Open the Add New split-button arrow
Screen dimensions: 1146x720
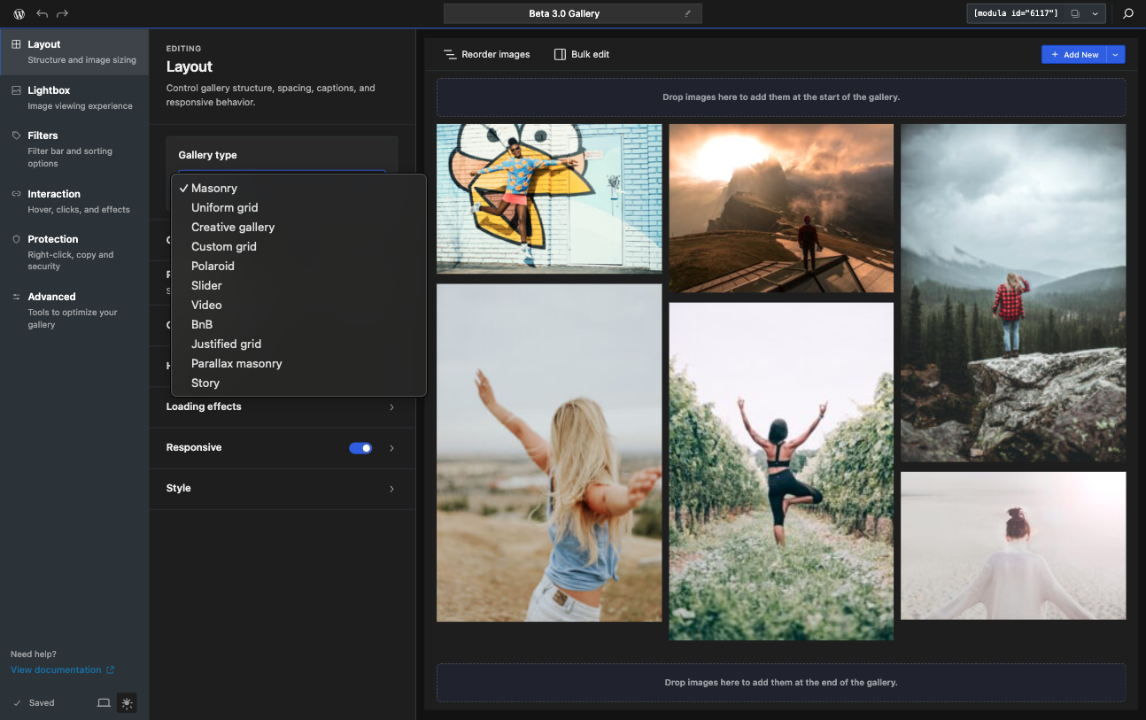pyautogui.click(x=1116, y=55)
